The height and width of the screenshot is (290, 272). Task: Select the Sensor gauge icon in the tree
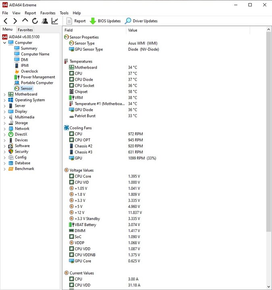click(x=17, y=88)
